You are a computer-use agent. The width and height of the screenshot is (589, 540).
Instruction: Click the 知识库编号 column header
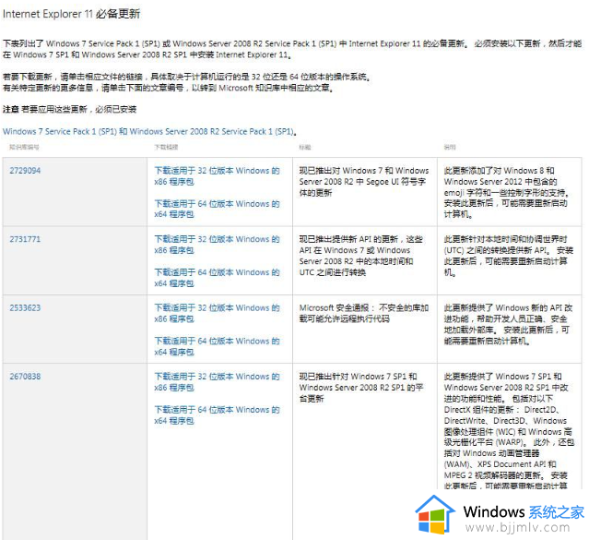point(24,147)
